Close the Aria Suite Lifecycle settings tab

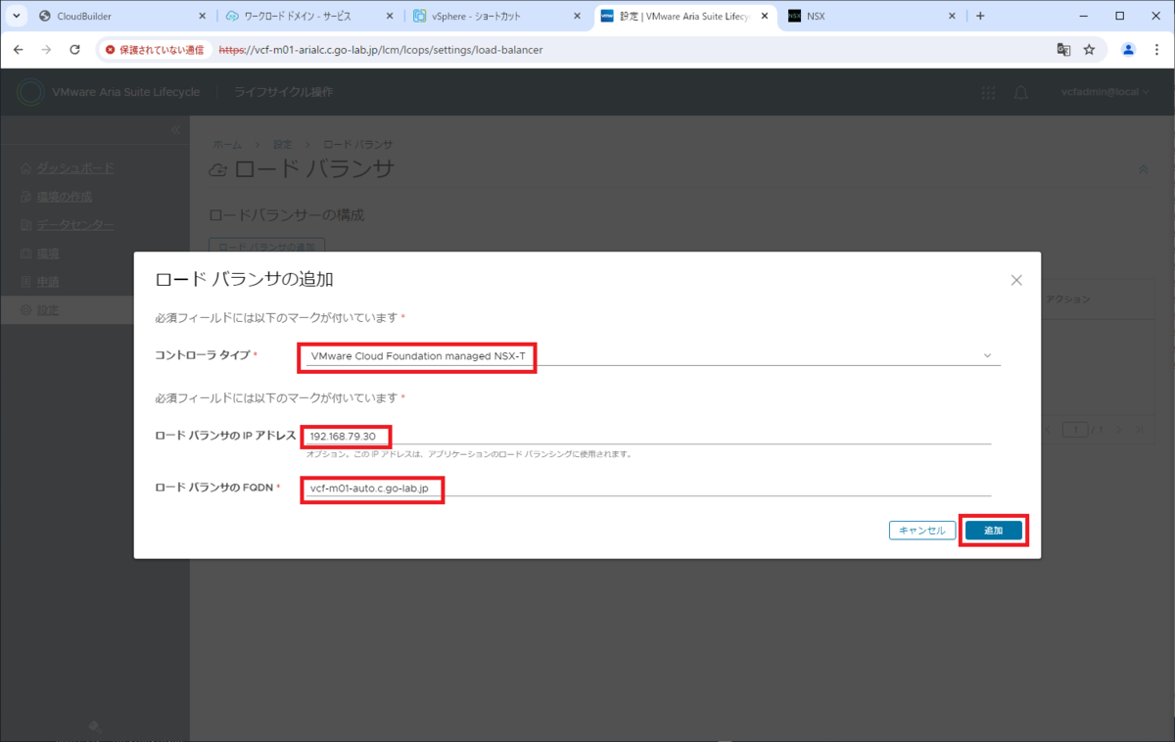tap(763, 17)
